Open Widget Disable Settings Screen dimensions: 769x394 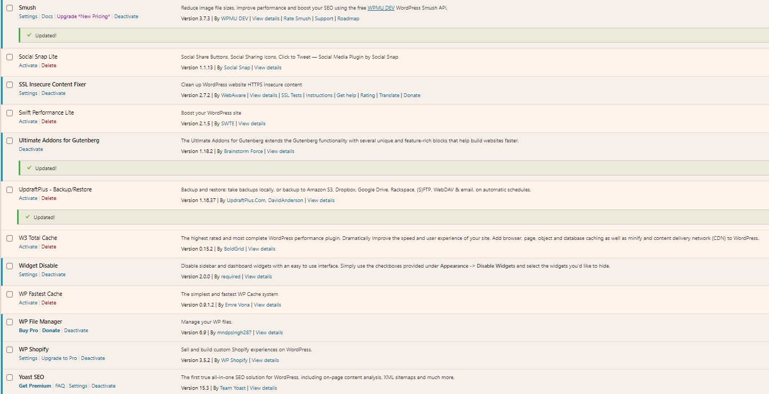[28, 275]
